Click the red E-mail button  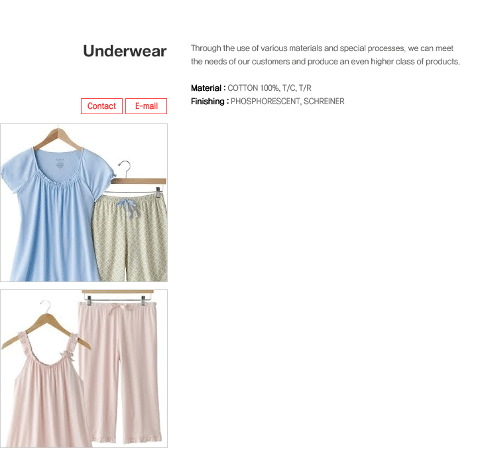(146, 106)
